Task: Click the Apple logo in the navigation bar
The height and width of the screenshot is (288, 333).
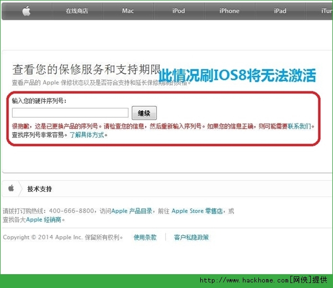Action: click(x=26, y=11)
